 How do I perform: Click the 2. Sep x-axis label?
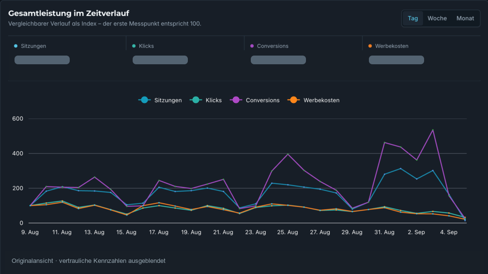coord(416,232)
